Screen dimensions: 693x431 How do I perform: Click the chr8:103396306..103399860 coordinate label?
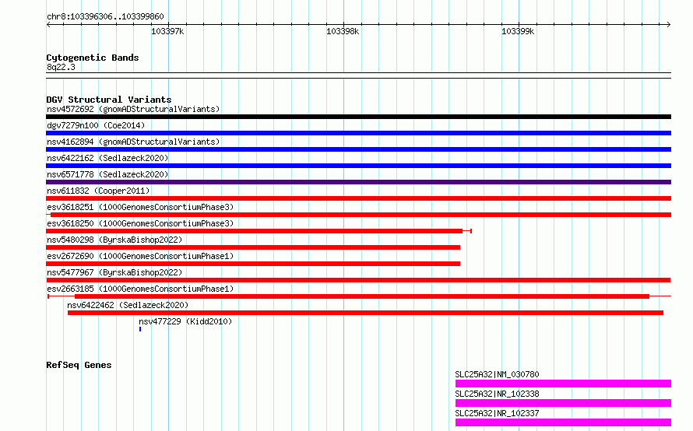[105, 17]
